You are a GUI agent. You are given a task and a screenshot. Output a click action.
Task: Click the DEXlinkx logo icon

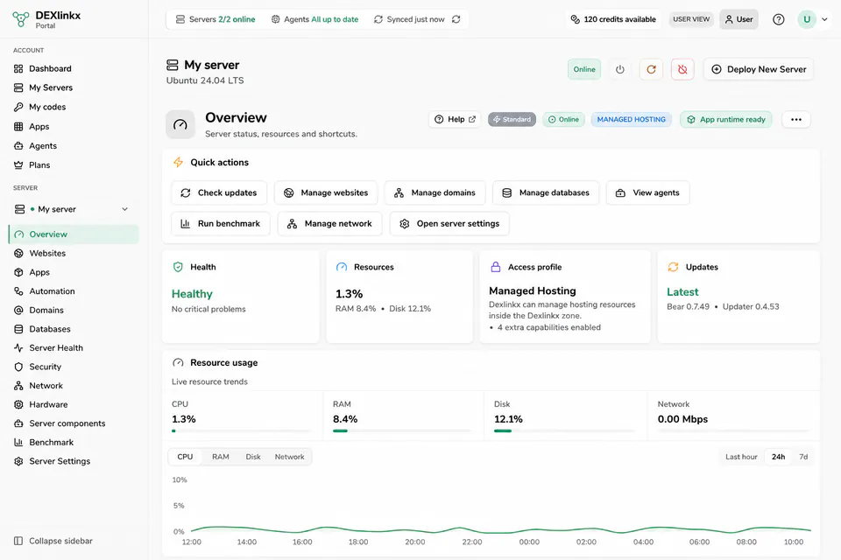coord(20,19)
